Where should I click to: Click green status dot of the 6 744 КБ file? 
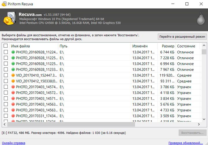click(13, 52)
